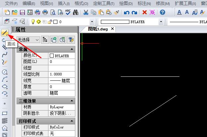Open the 文件(F) menu
The image size is (207, 137).
(11, 3)
